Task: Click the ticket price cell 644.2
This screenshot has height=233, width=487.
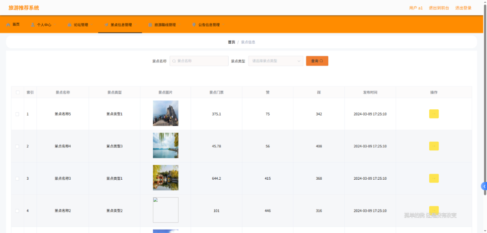Action: pyautogui.click(x=216, y=178)
